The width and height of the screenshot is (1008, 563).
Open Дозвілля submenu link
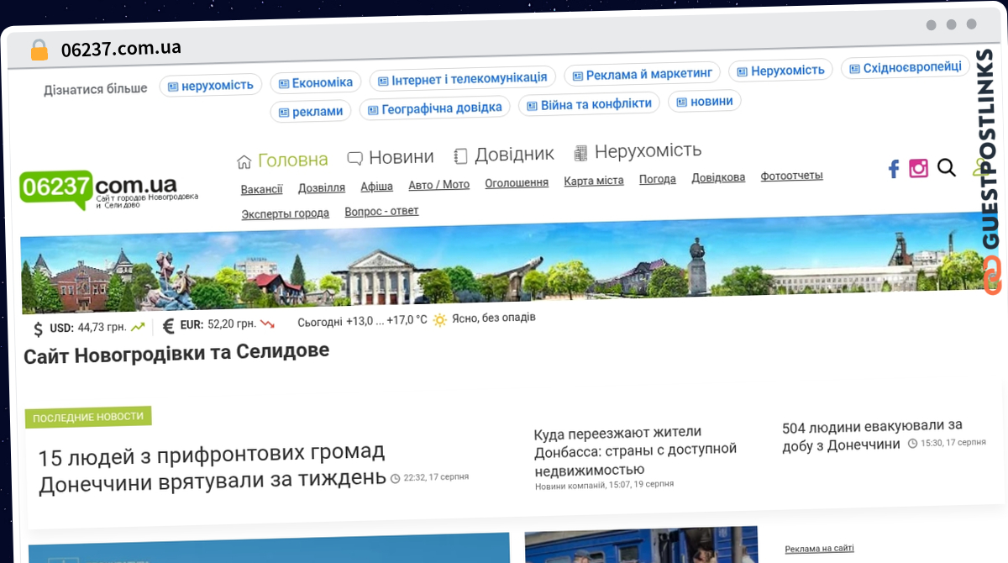pyautogui.click(x=322, y=187)
